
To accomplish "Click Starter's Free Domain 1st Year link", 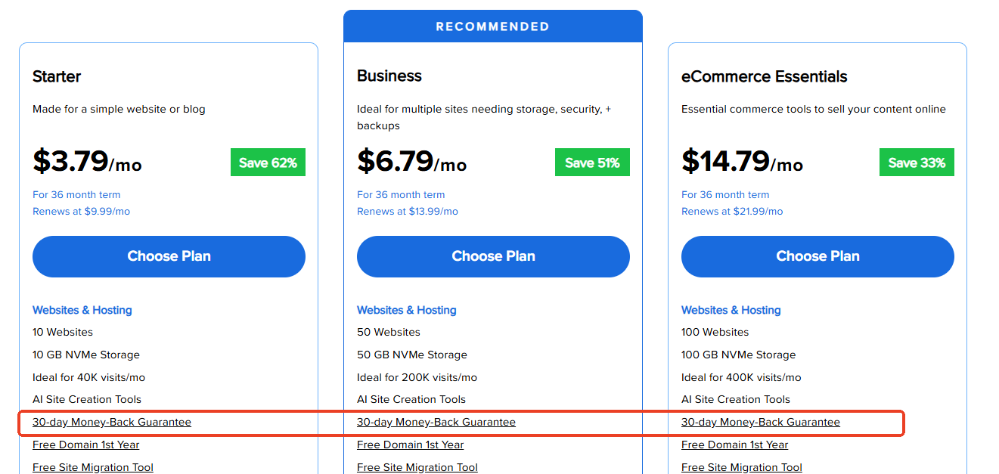I will point(86,445).
